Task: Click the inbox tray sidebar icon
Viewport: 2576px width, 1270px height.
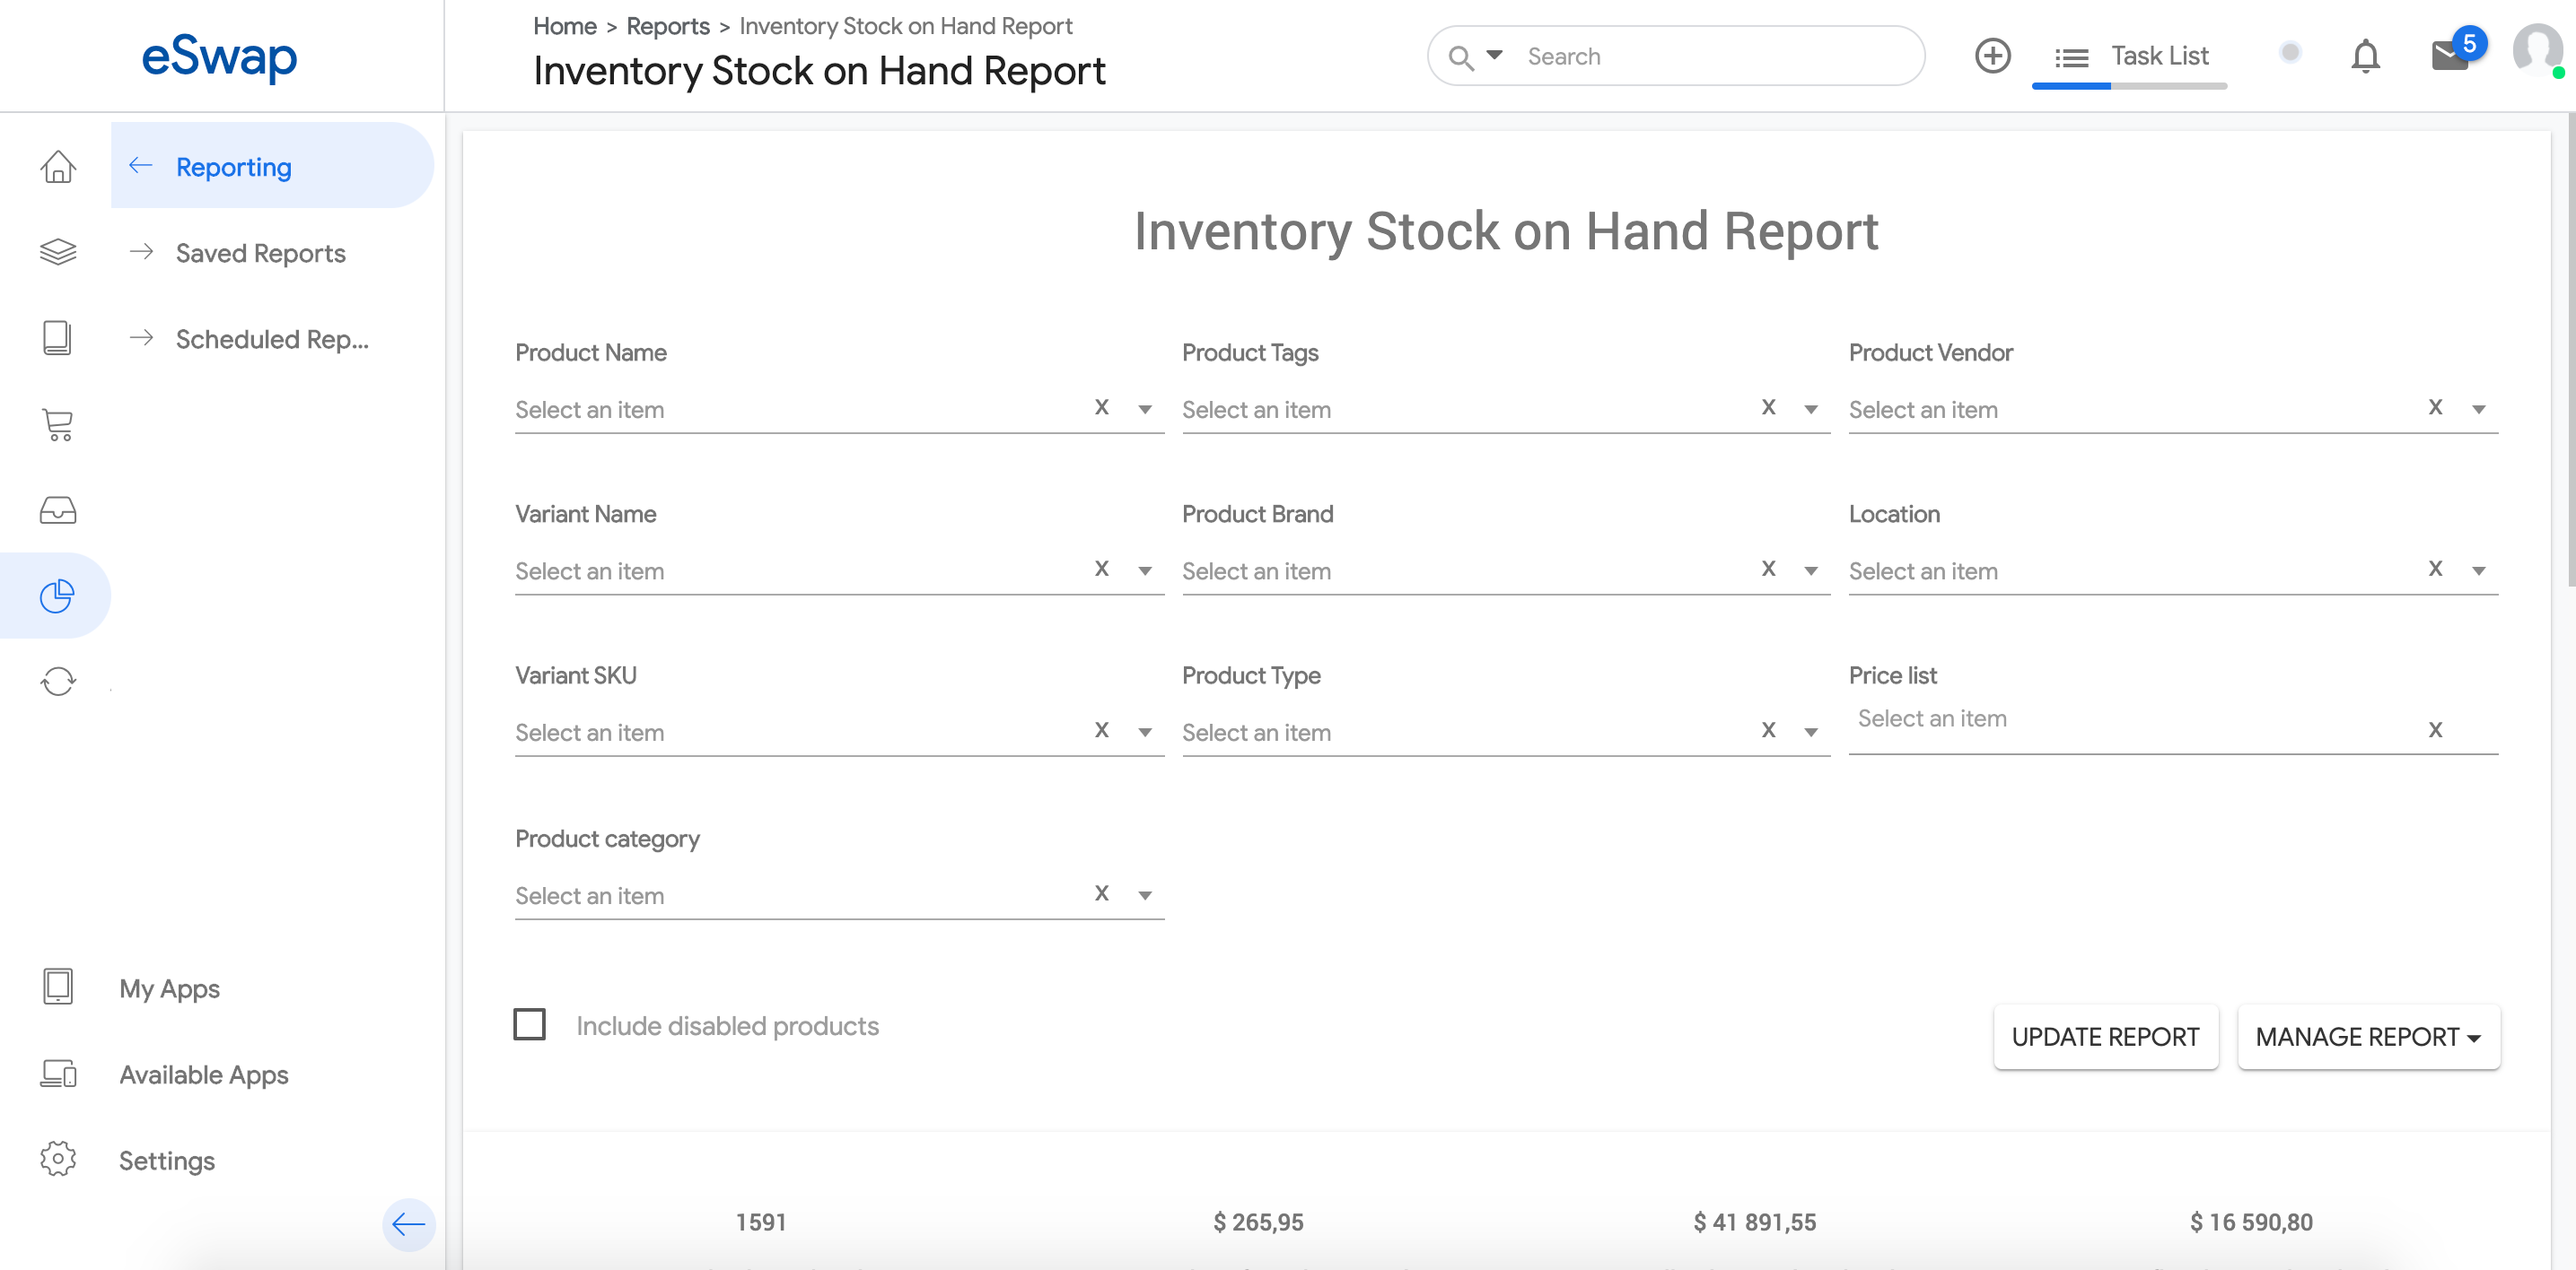Action: [x=58, y=510]
